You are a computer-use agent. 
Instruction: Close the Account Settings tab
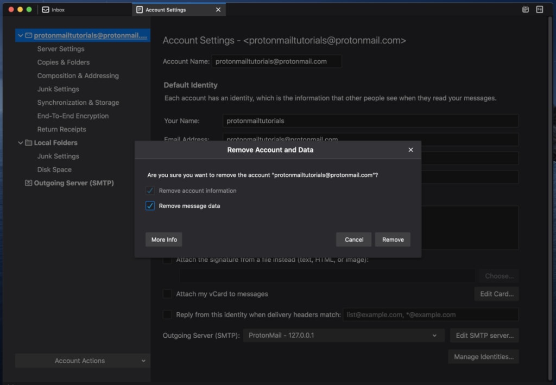[x=218, y=10]
